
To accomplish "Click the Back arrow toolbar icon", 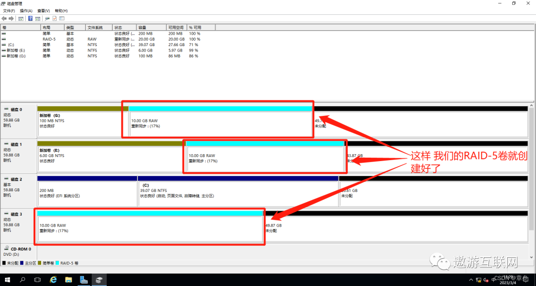I will pos(4,19).
